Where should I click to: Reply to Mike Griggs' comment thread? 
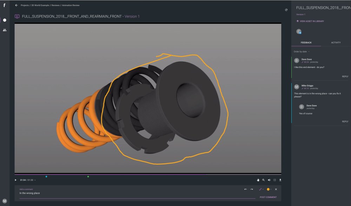[x=345, y=121]
